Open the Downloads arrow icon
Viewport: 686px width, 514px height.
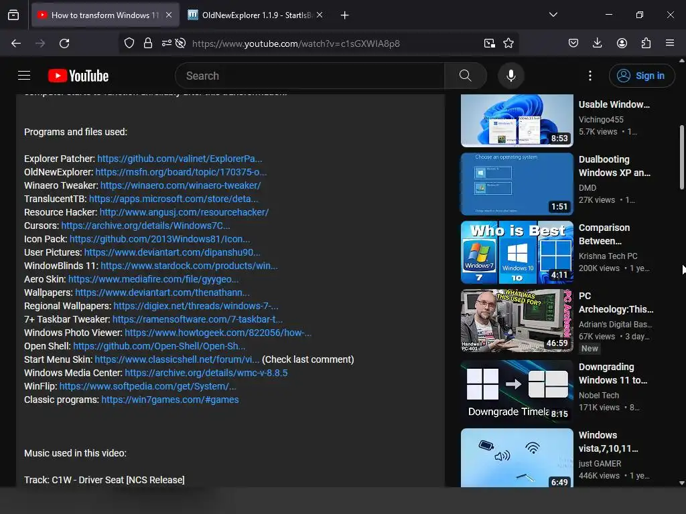click(597, 44)
